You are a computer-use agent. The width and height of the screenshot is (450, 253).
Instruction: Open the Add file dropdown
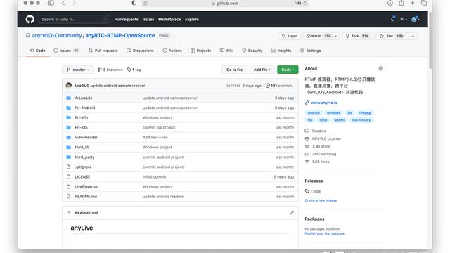click(x=262, y=70)
